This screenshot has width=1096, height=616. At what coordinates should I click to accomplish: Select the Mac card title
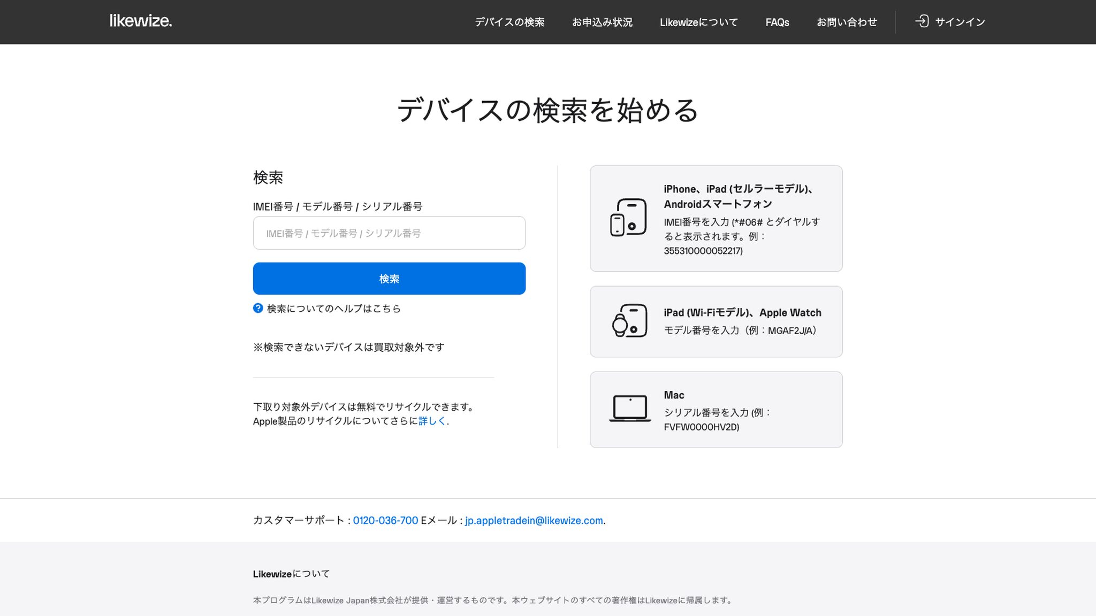674,395
